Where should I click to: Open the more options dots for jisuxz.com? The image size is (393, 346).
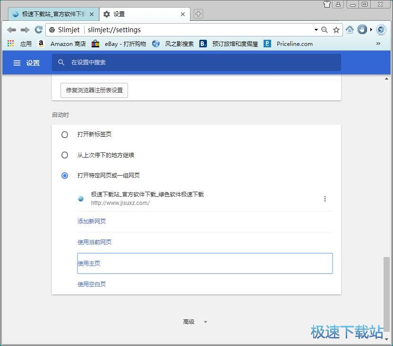pyautogui.click(x=325, y=199)
